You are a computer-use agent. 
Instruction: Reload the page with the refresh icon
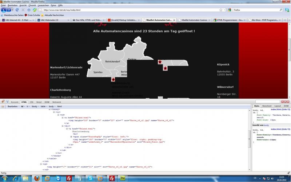(x=17, y=10)
